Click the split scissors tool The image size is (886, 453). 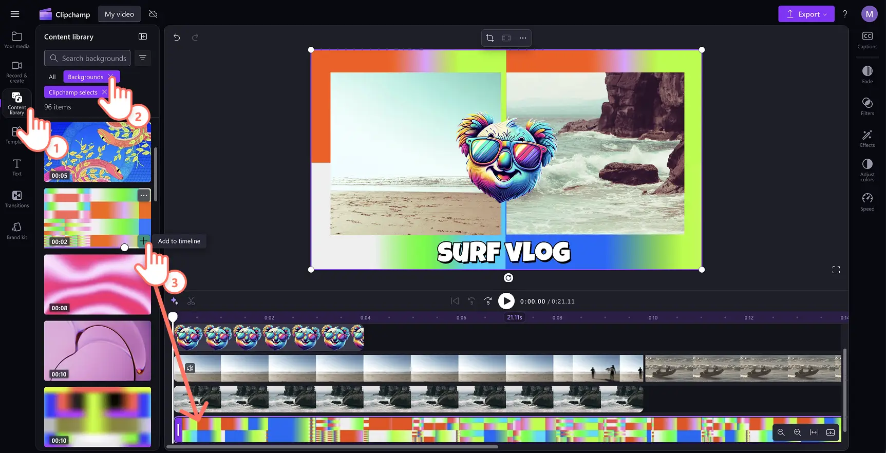tap(191, 301)
